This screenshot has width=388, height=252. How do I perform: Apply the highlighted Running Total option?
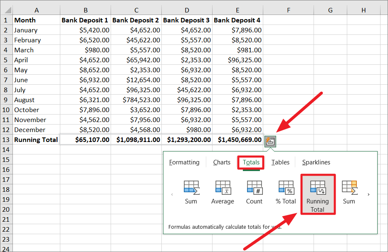(318, 194)
